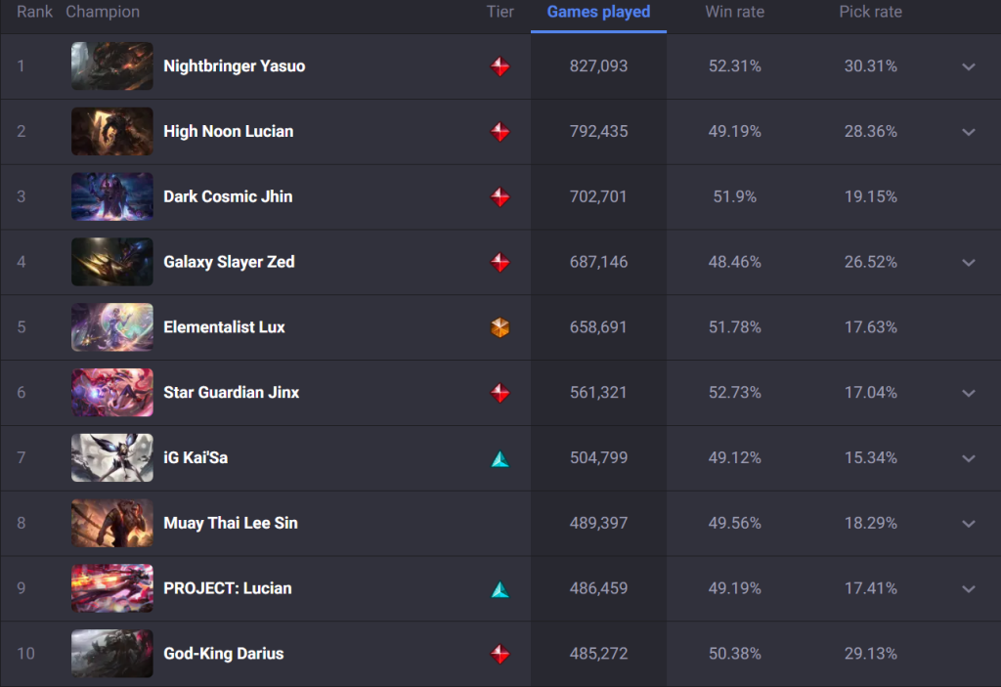Click the Elementalist Lux splash thumbnail
Image resolution: width=1001 pixels, height=687 pixels.
[111, 327]
